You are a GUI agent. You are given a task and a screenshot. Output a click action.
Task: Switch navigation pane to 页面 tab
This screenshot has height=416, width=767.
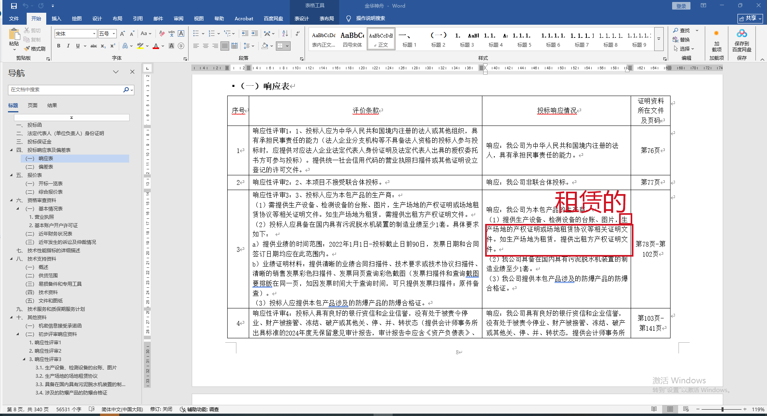tap(33, 106)
